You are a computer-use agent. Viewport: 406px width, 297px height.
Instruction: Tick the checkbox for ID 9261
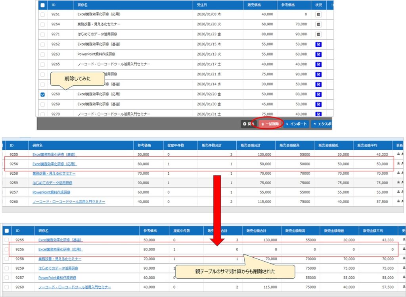pyautogui.click(x=42, y=14)
